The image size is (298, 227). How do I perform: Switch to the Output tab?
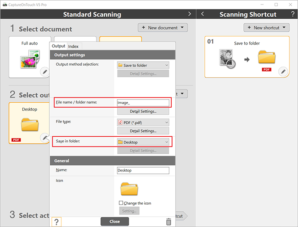58,46
